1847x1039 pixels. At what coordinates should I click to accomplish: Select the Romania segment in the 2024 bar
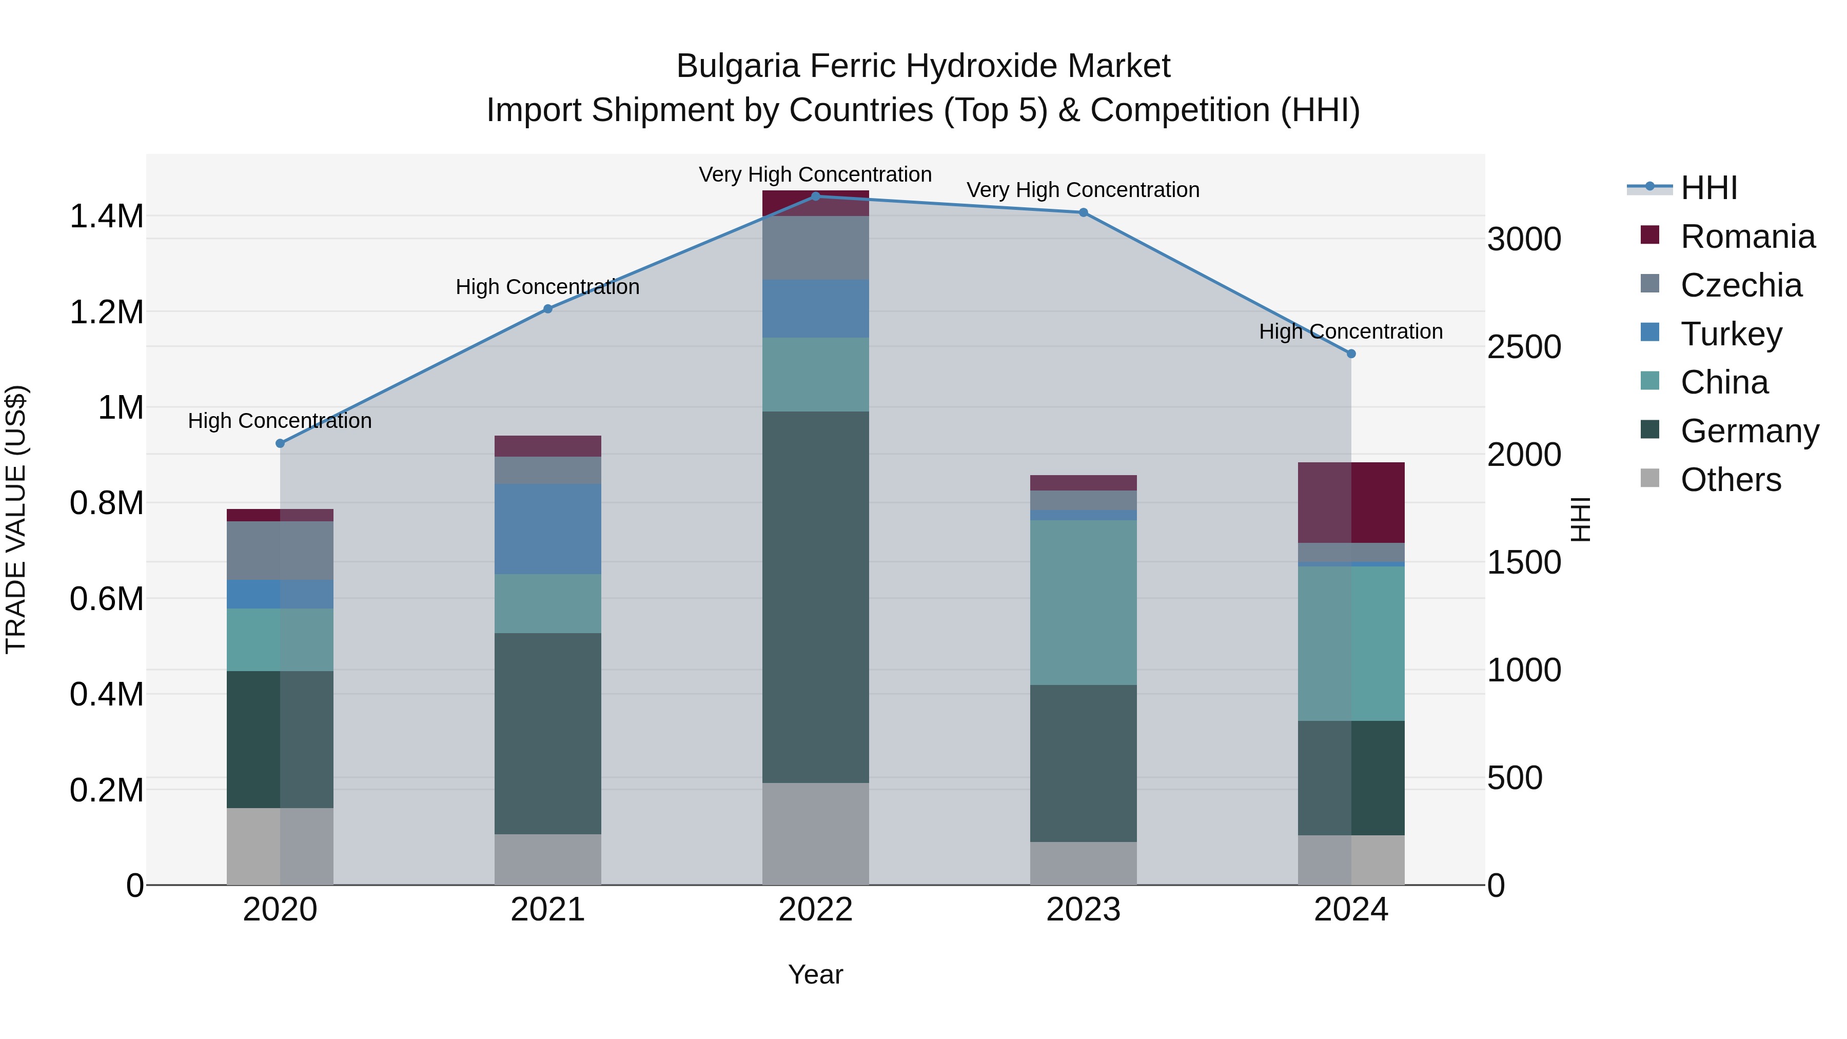1351,503
